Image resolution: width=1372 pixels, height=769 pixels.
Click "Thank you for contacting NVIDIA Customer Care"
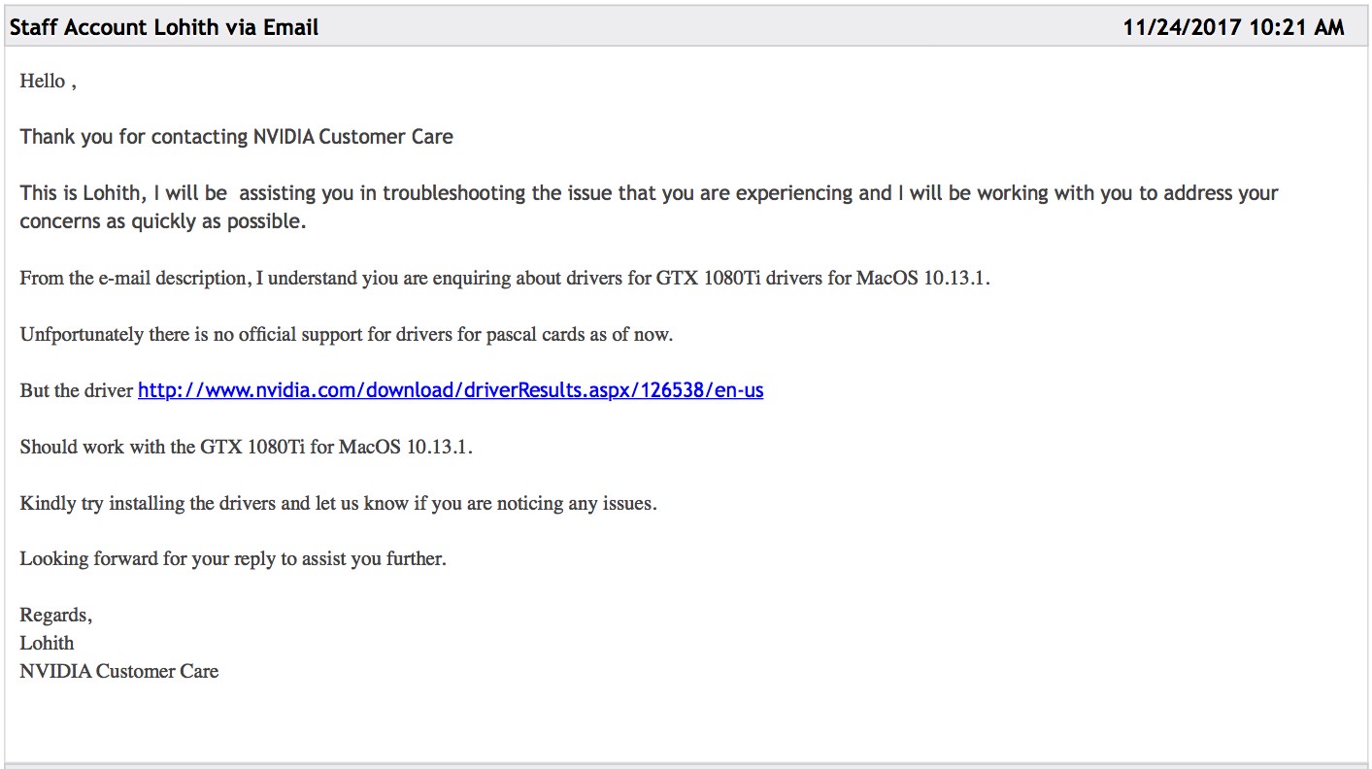pyautogui.click(x=236, y=137)
